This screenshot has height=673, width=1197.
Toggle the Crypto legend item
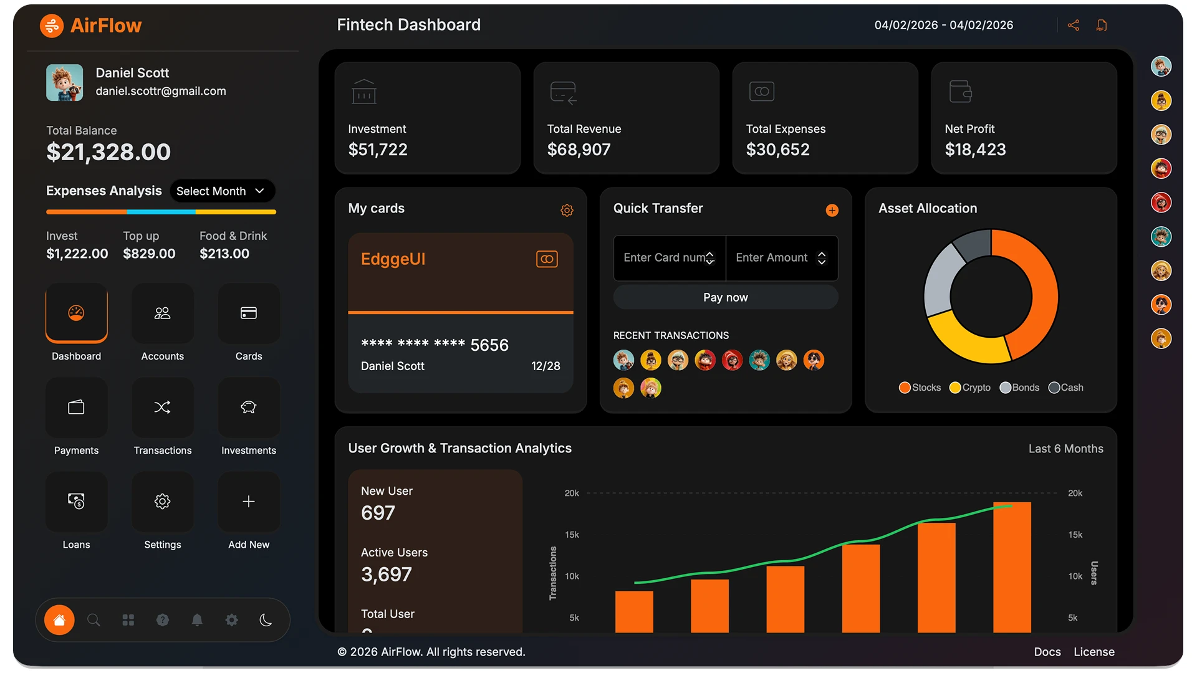tap(970, 388)
